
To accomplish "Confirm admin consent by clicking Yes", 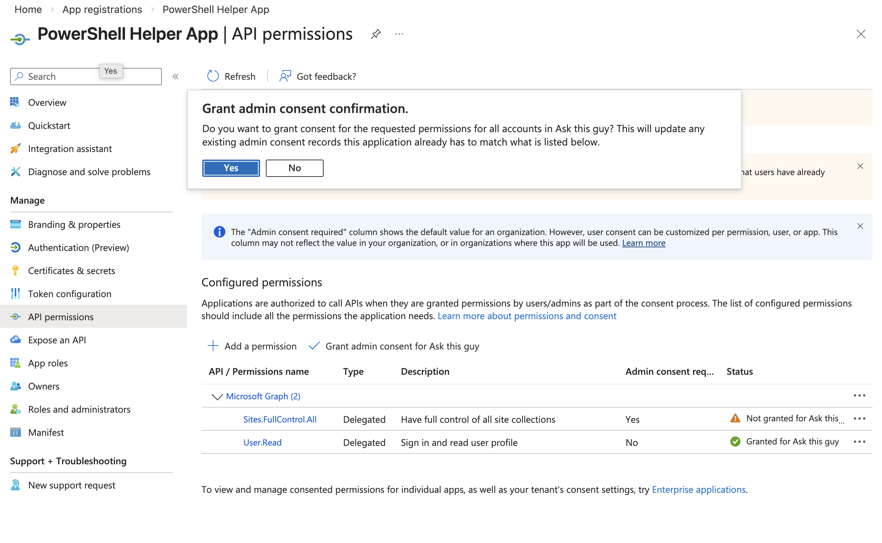I will pos(231,168).
